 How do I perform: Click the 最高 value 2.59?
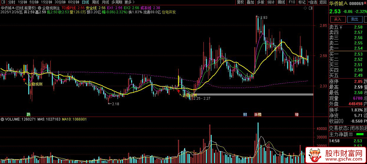tap(358, 87)
